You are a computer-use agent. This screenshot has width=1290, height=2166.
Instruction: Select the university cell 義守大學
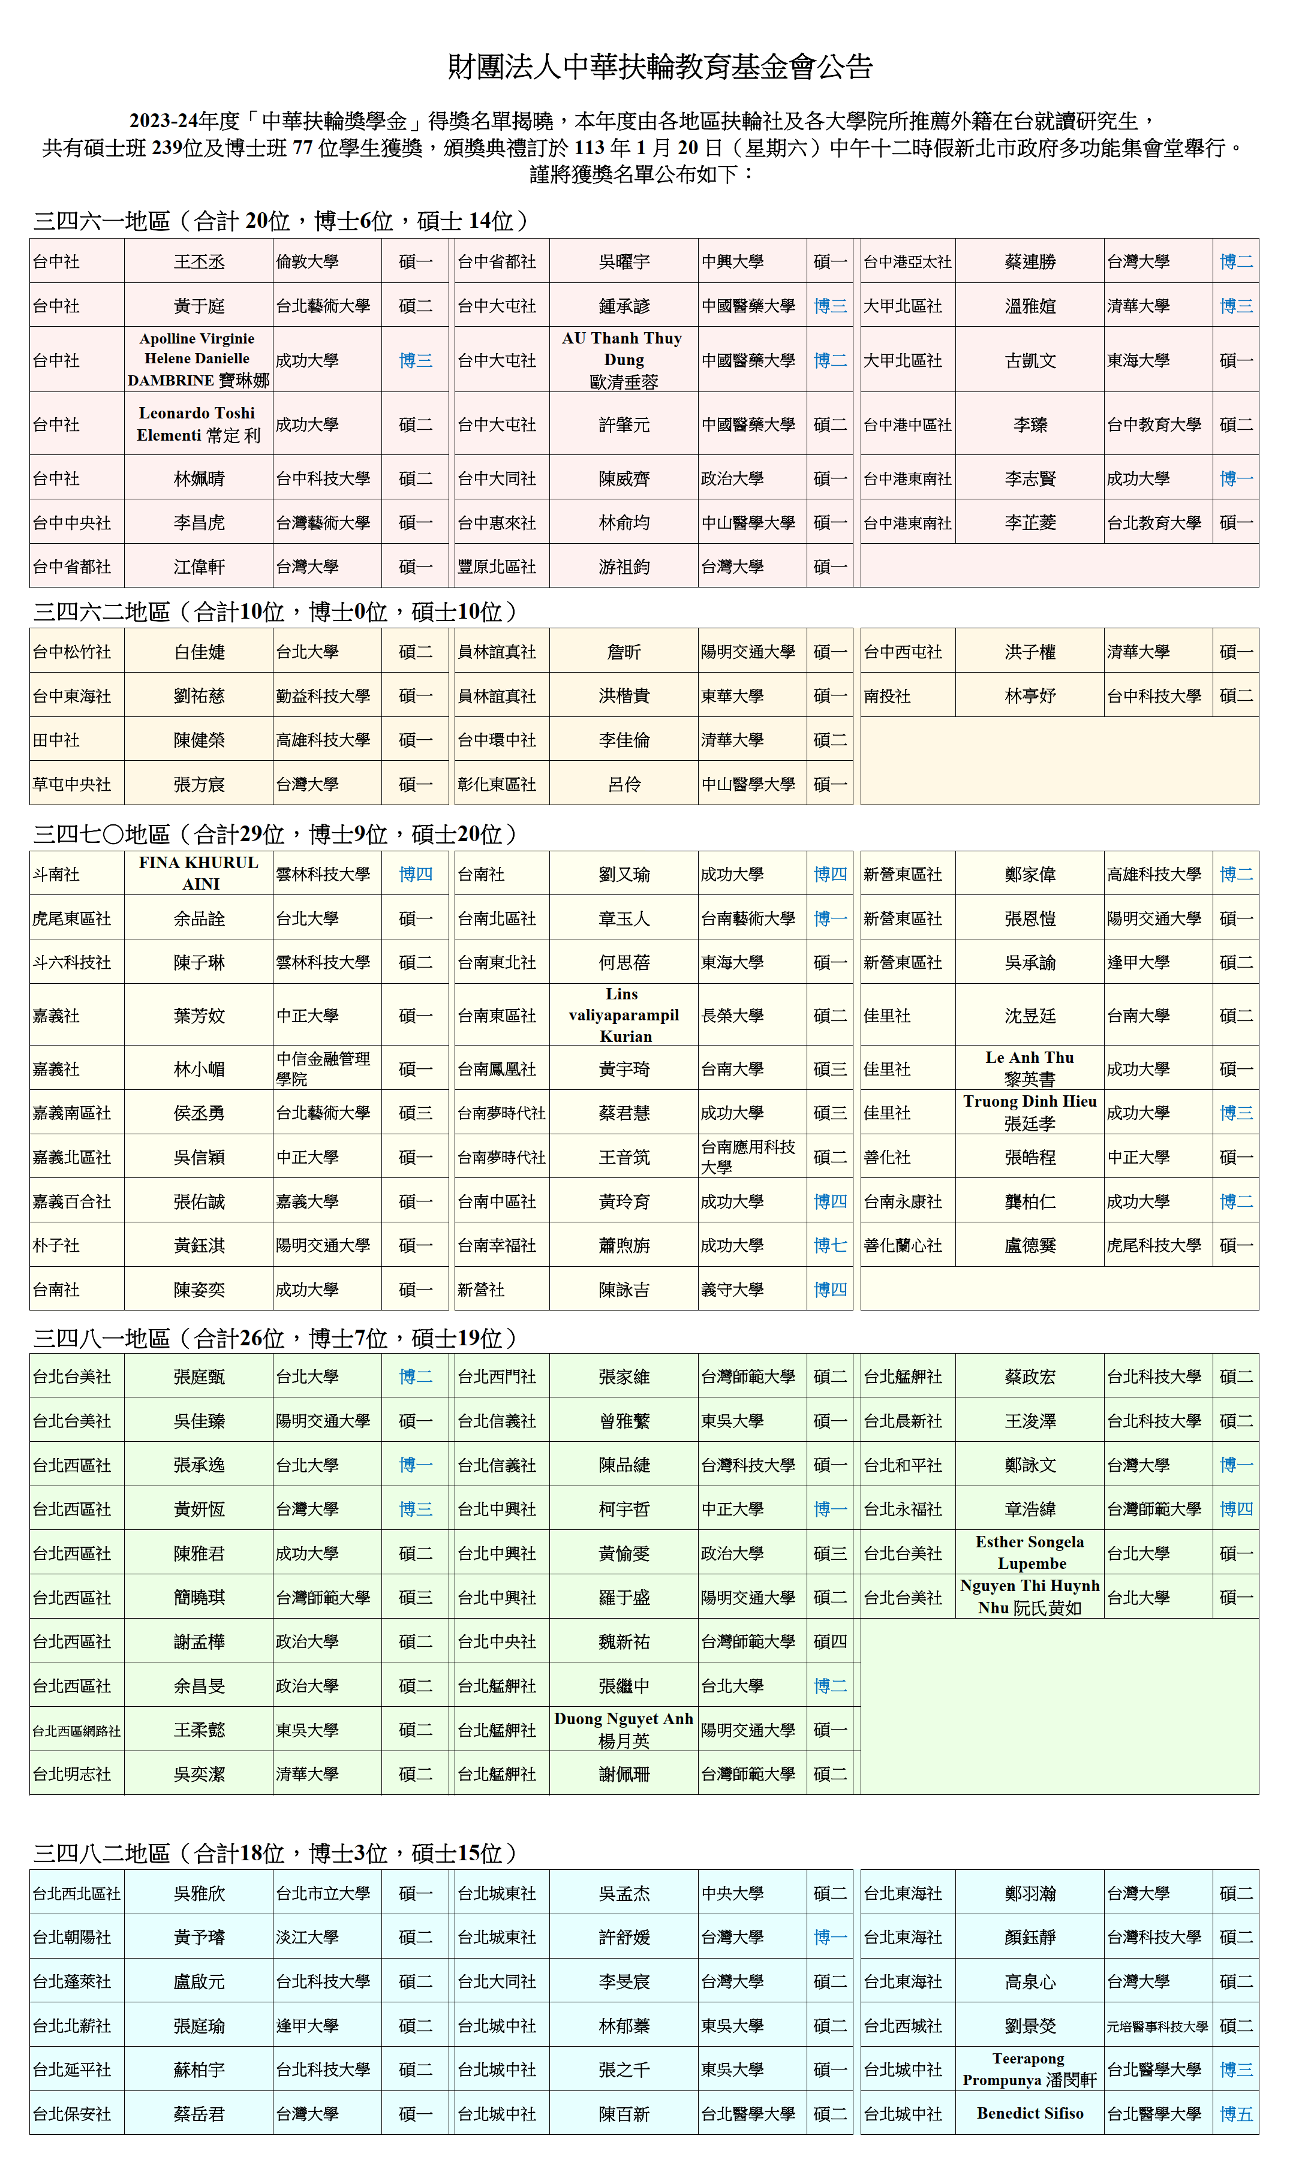click(x=752, y=1290)
